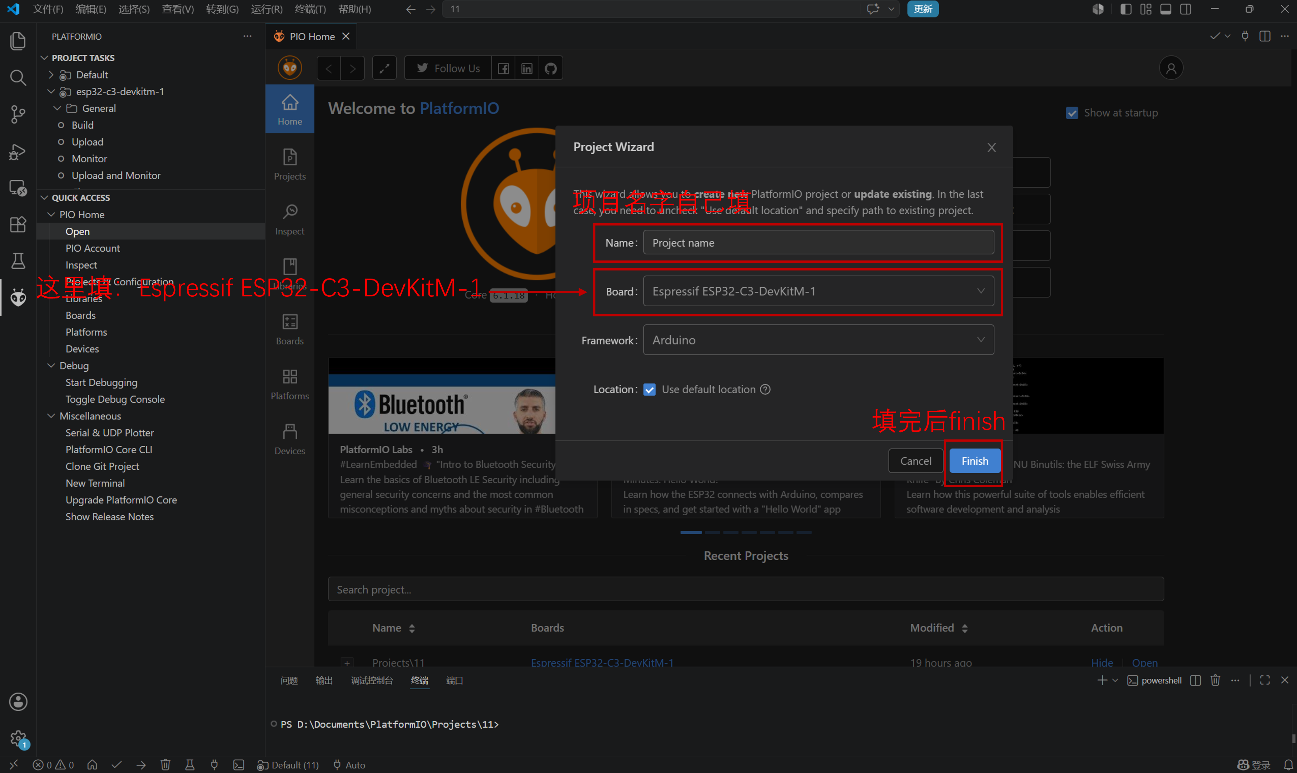This screenshot has height=773, width=1297.
Task: Open the Search view in activity bar
Action: [x=18, y=78]
